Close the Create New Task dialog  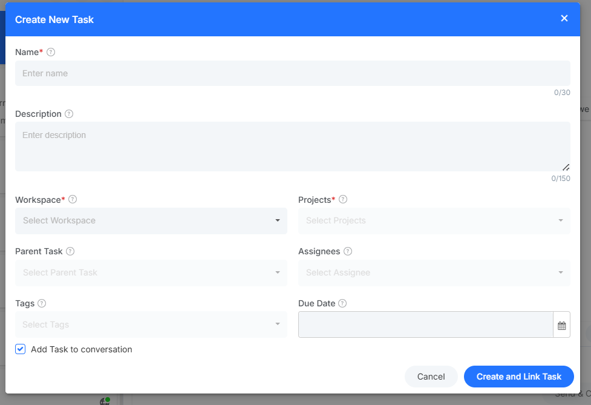tap(564, 18)
